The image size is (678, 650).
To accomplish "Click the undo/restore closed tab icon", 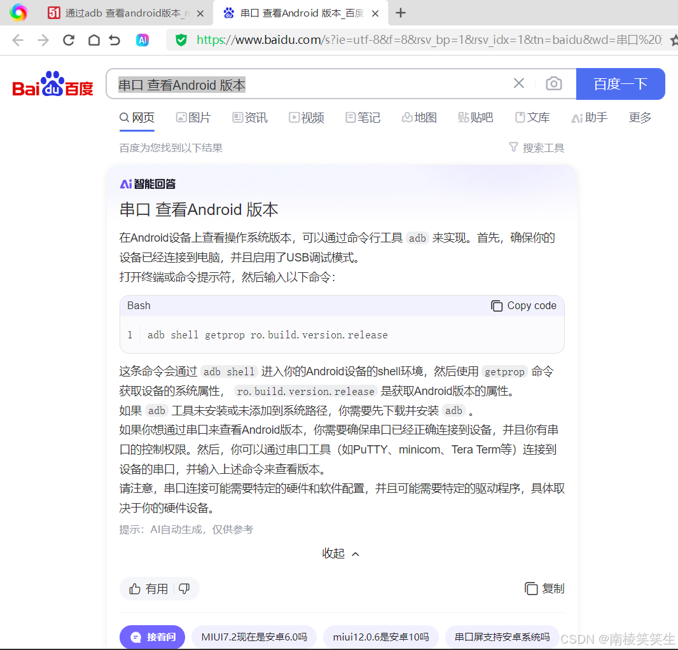I will [114, 40].
